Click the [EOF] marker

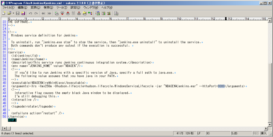click(12, 120)
